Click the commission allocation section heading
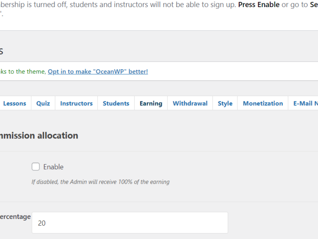This screenshot has width=318, height=239. [39, 135]
